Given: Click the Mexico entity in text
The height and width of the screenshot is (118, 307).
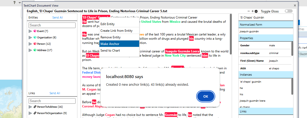Looking at the screenshot, I should (175, 22).
